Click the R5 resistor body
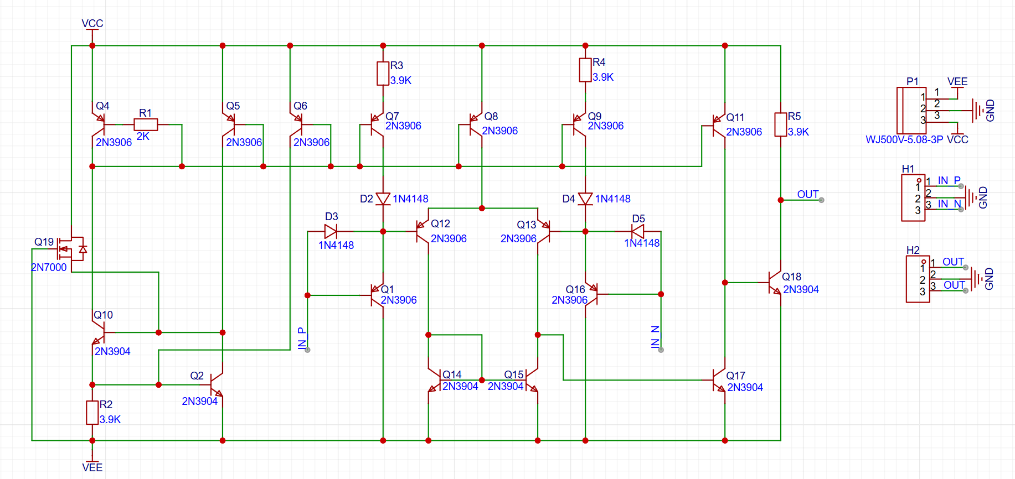 click(x=780, y=124)
